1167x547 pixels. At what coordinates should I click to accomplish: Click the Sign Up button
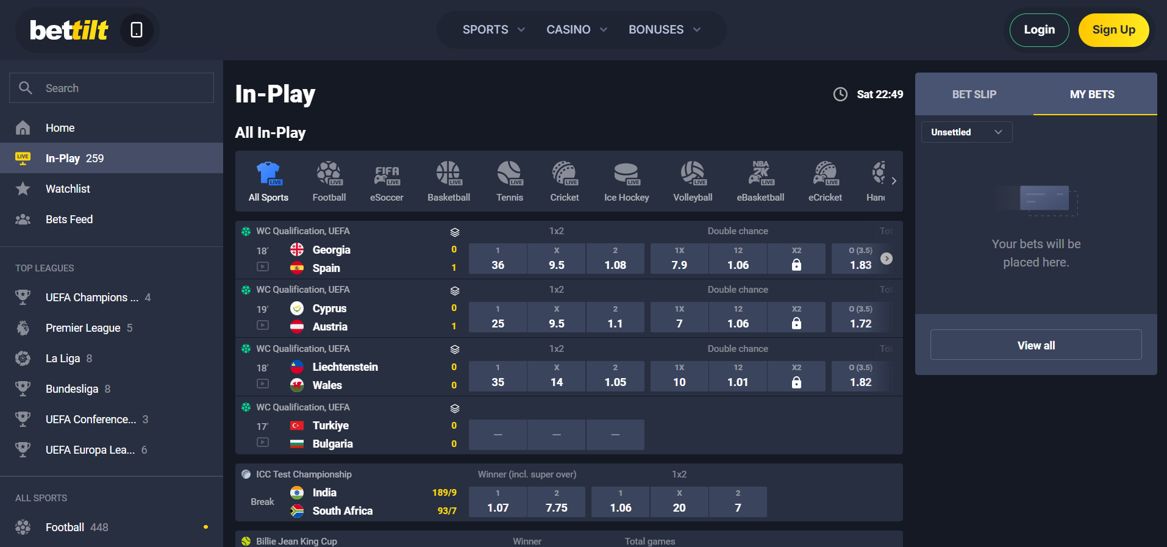1113,30
